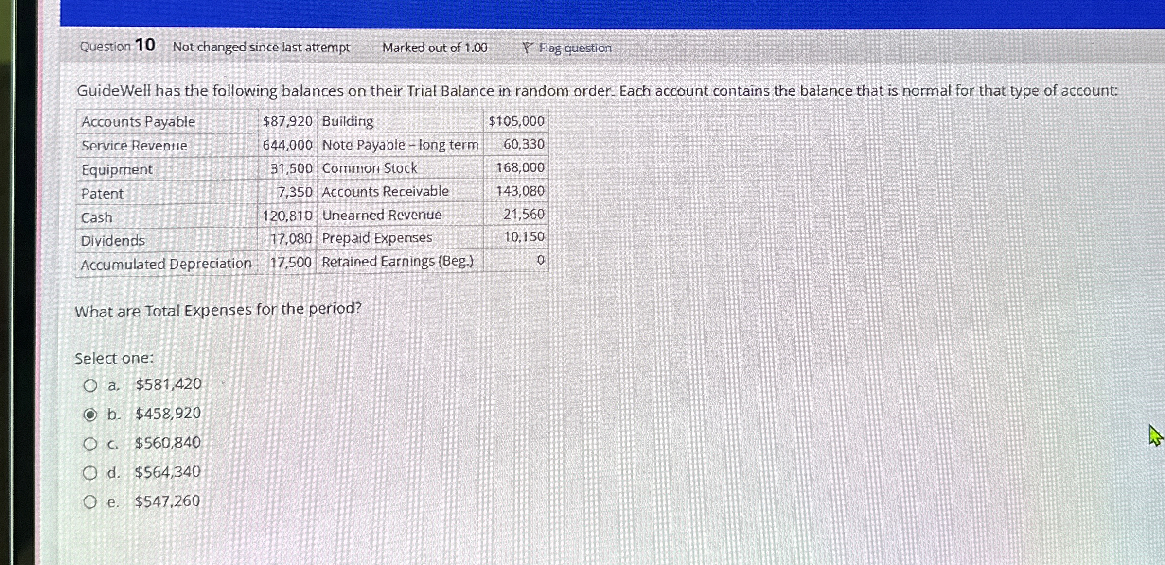Select answer b. $458,920 radio button
This screenshot has height=565, width=1165.
[x=90, y=415]
